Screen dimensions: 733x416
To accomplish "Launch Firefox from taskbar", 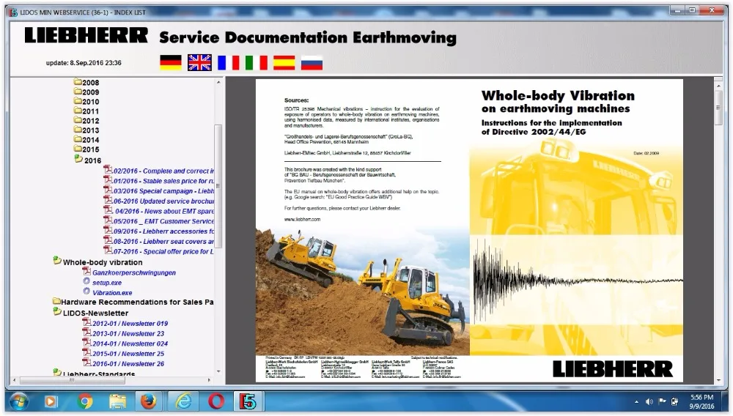I will (148, 401).
